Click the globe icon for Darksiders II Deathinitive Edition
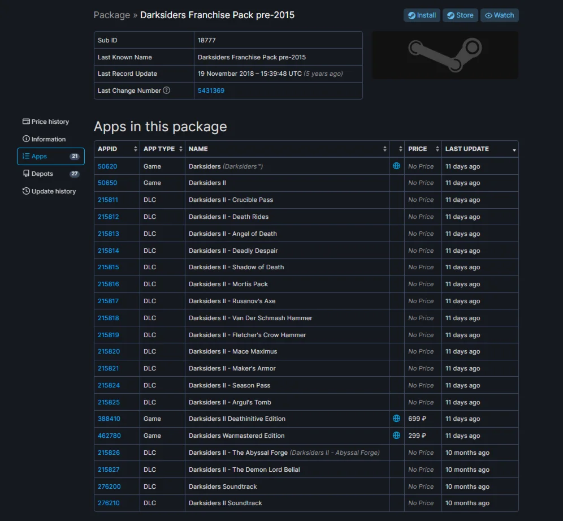 click(396, 419)
